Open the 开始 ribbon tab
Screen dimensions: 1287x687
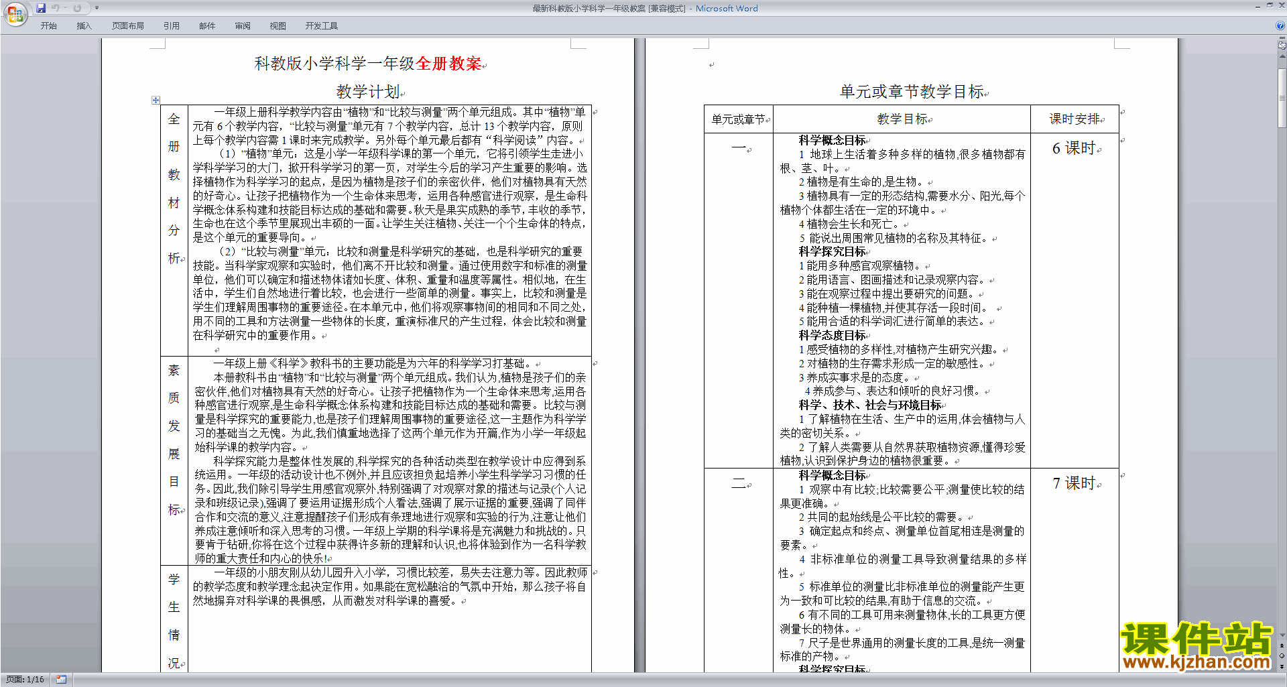coord(48,26)
